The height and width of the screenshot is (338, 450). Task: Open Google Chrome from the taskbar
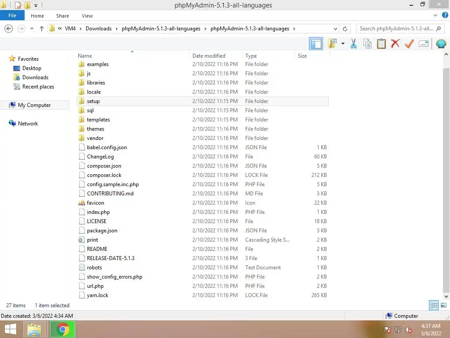click(63, 329)
